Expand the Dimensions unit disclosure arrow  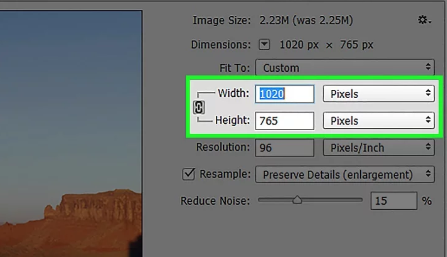coord(265,45)
